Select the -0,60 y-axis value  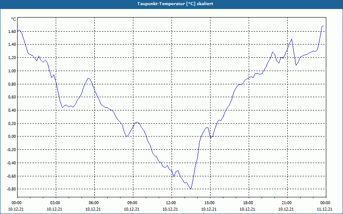pyautogui.click(x=12, y=176)
